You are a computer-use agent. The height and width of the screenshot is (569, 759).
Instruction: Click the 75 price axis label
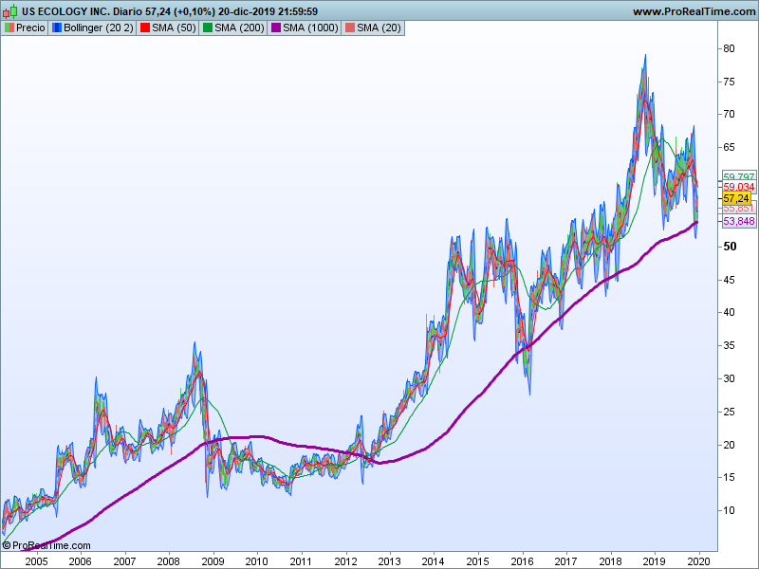[x=729, y=82]
